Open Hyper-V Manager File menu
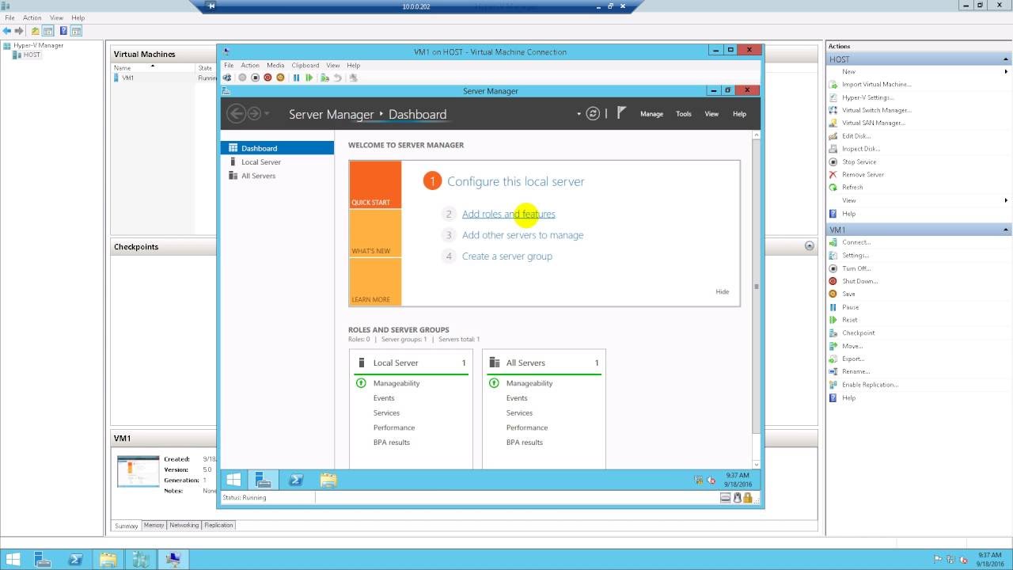 tap(9, 17)
